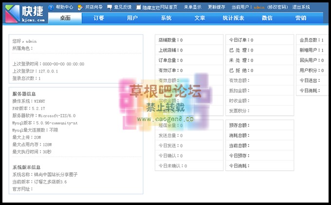This screenshot has height=205, width=331.
Task: Click the 上次登录IP：127.0.0.1 line
Action: coord(35,71)
